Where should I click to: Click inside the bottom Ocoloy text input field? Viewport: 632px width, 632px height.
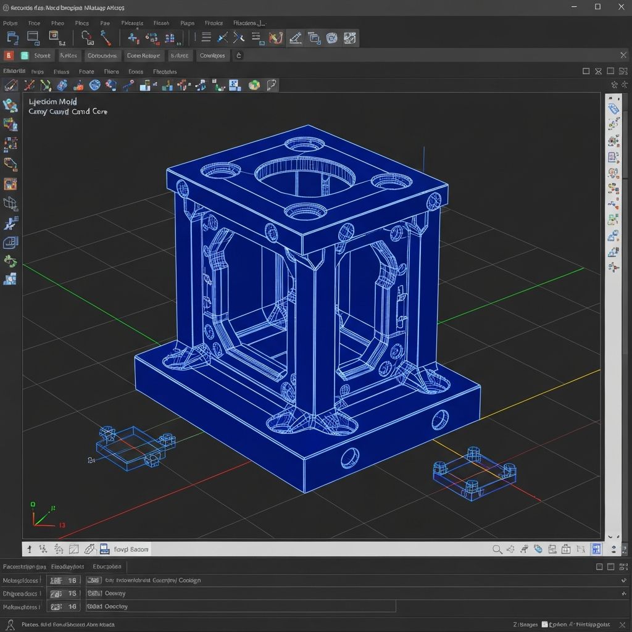pyautogui.click(x=241, y=606)
